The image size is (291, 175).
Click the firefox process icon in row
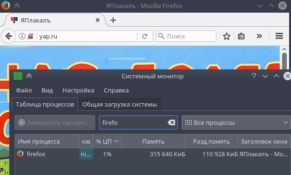point(20,154)
